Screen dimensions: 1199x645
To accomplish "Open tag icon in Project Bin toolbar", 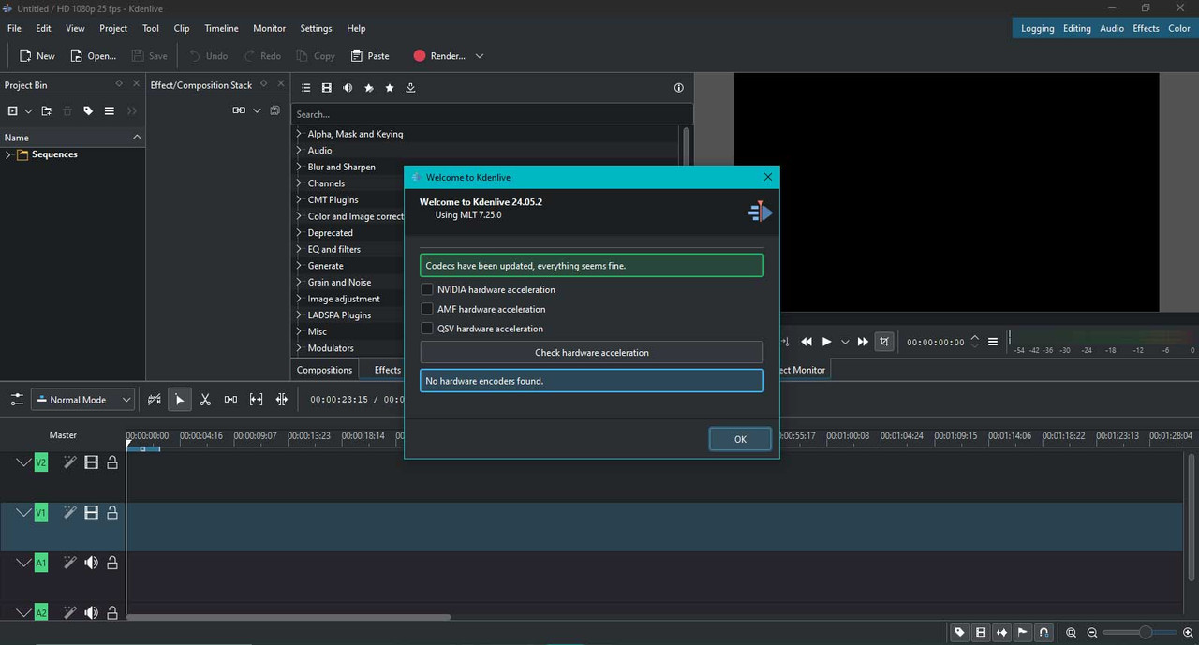I will (88, 110).
